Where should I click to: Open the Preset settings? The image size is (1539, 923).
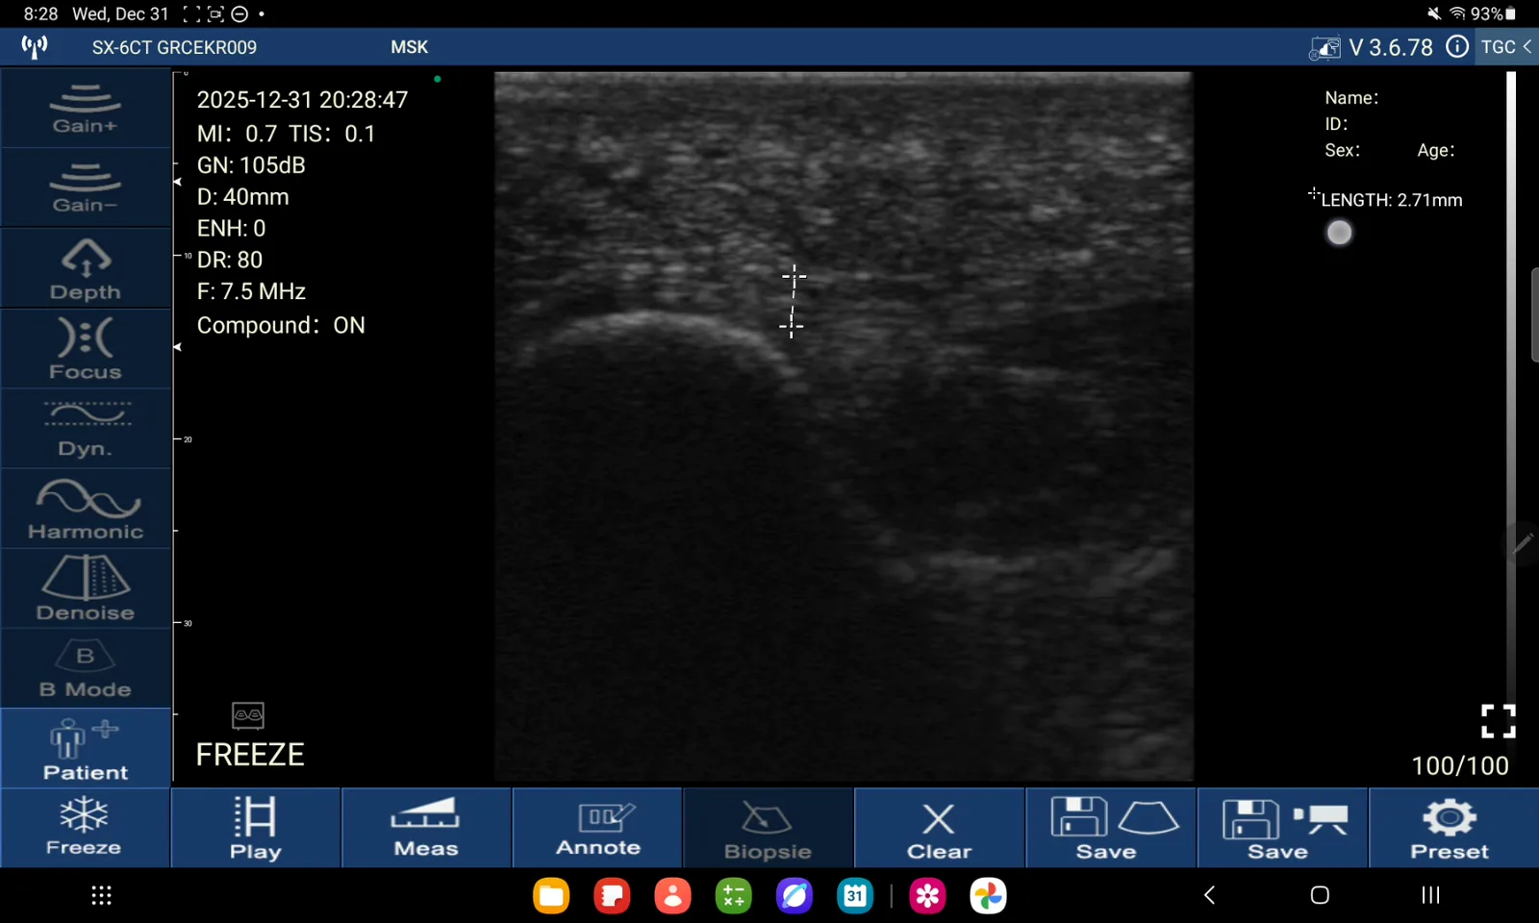pyautogui.click(x=1452, y=828)
